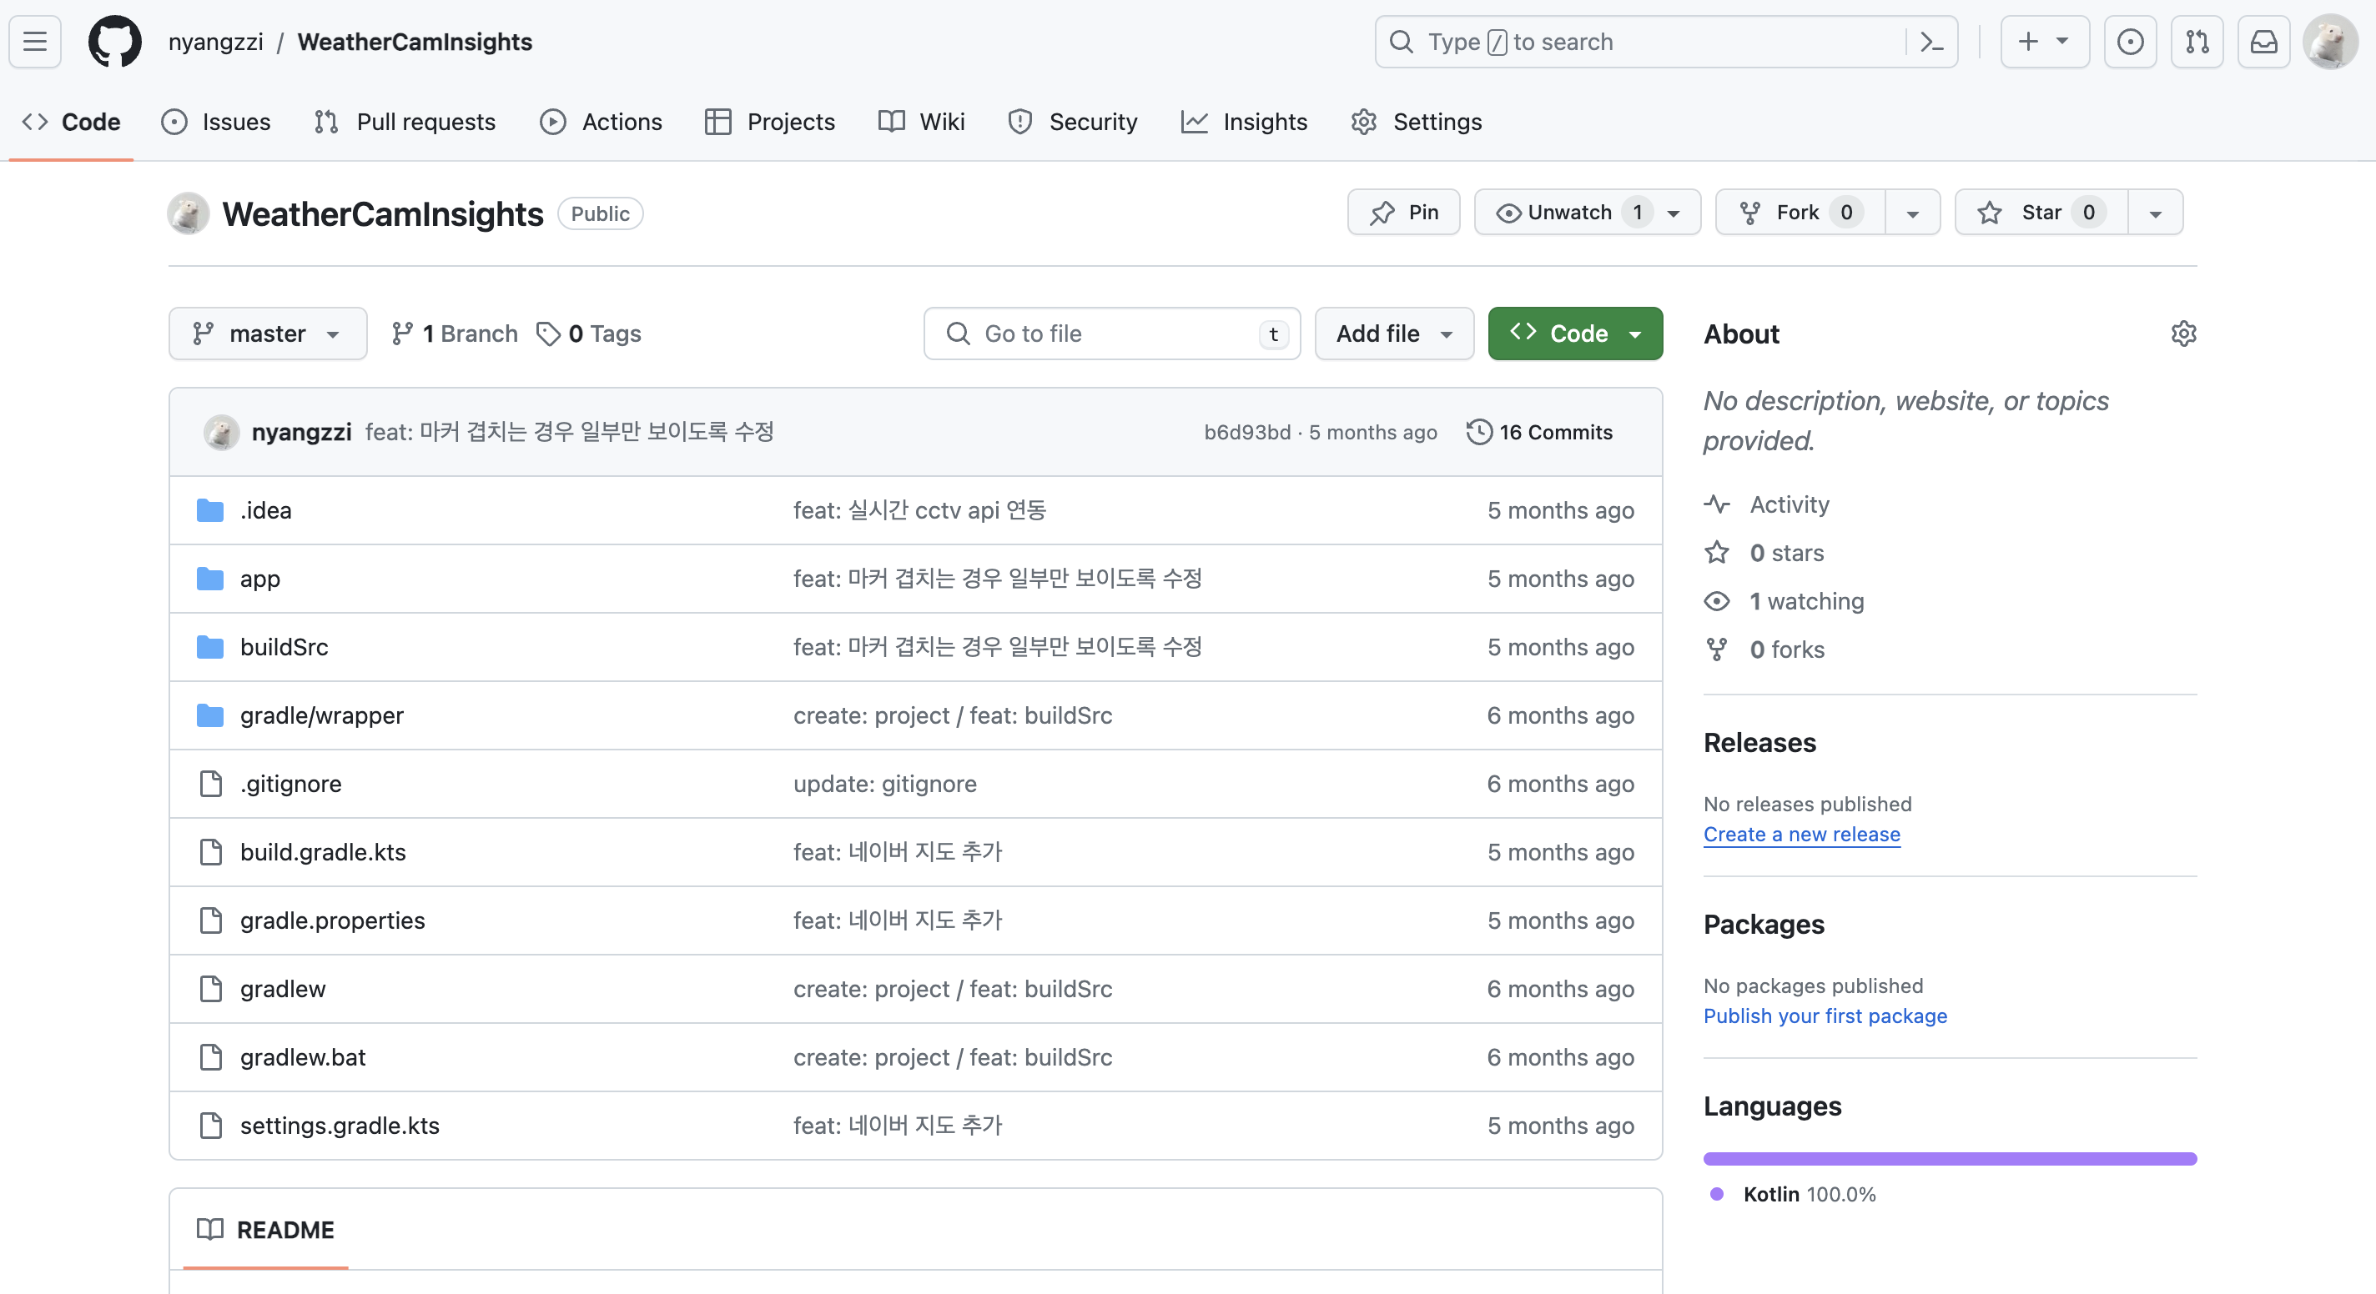Image resolution: width=2376 pixels, height=1294 pixels.
Task: Expand the Add file dropdown
Action: 1394,334
